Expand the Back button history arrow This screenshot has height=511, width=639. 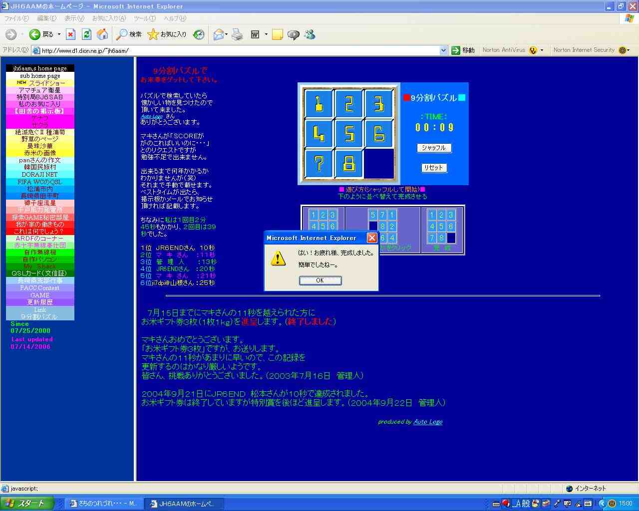tap(59, 34)
